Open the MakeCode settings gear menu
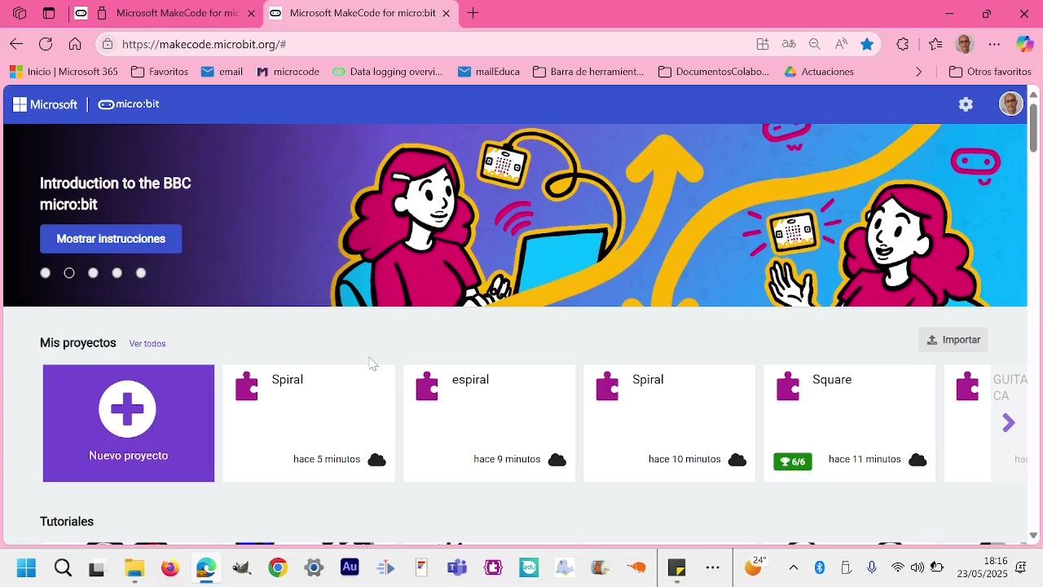The image size is (1043, 587). 966,104
